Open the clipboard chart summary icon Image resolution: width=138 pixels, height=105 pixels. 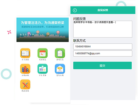tap(60, 53)
